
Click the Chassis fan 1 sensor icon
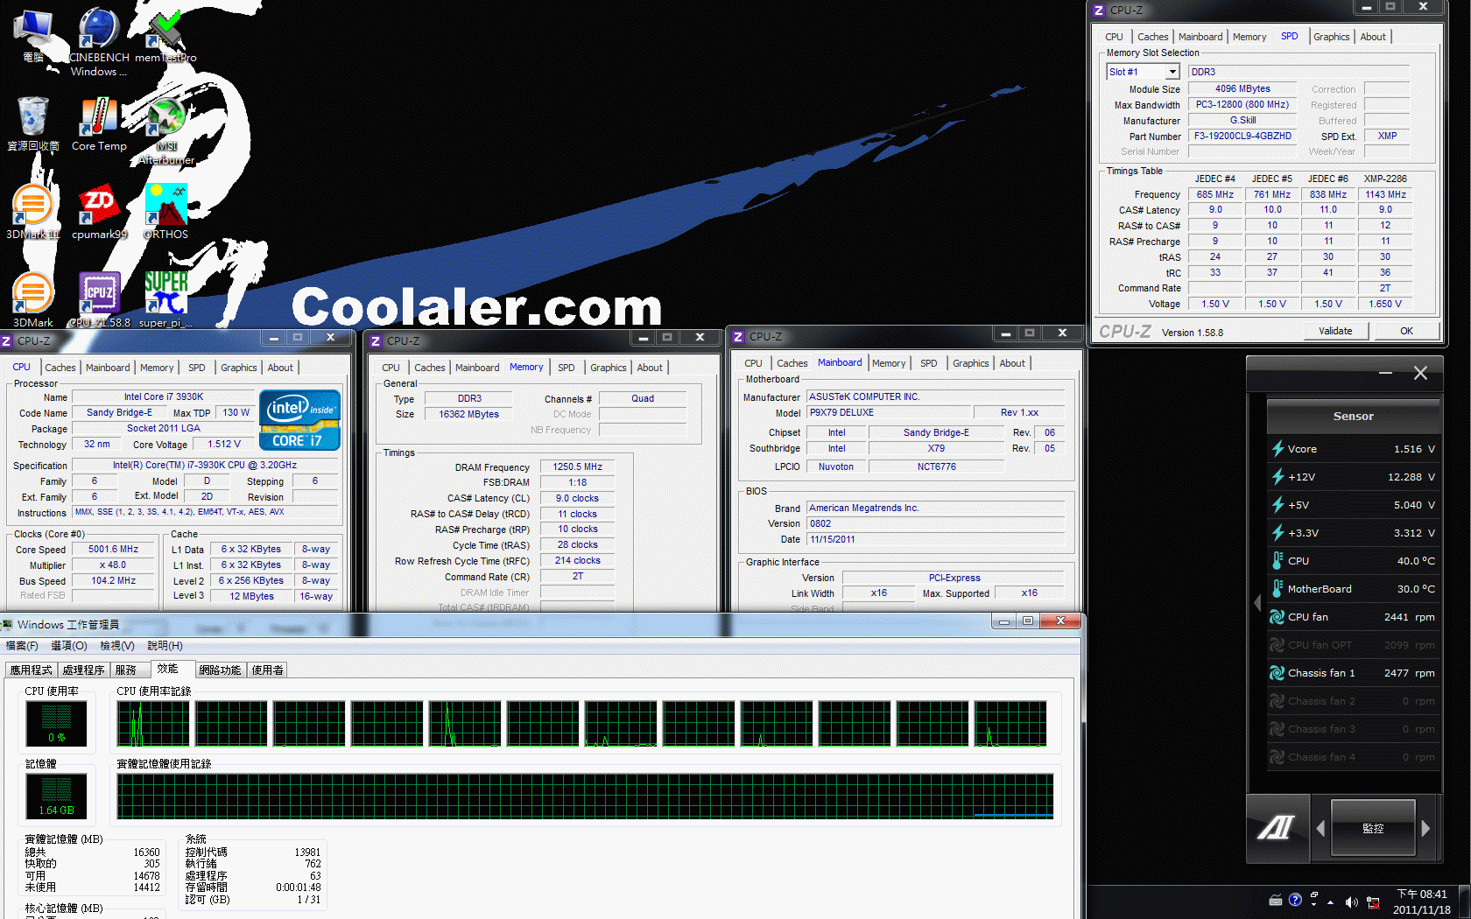pos(1277,673)
